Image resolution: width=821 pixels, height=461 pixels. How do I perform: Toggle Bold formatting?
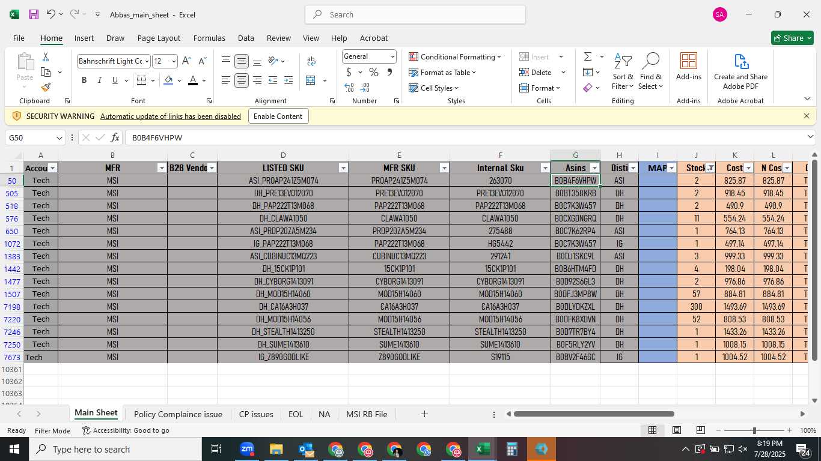[x=84, y=80]
